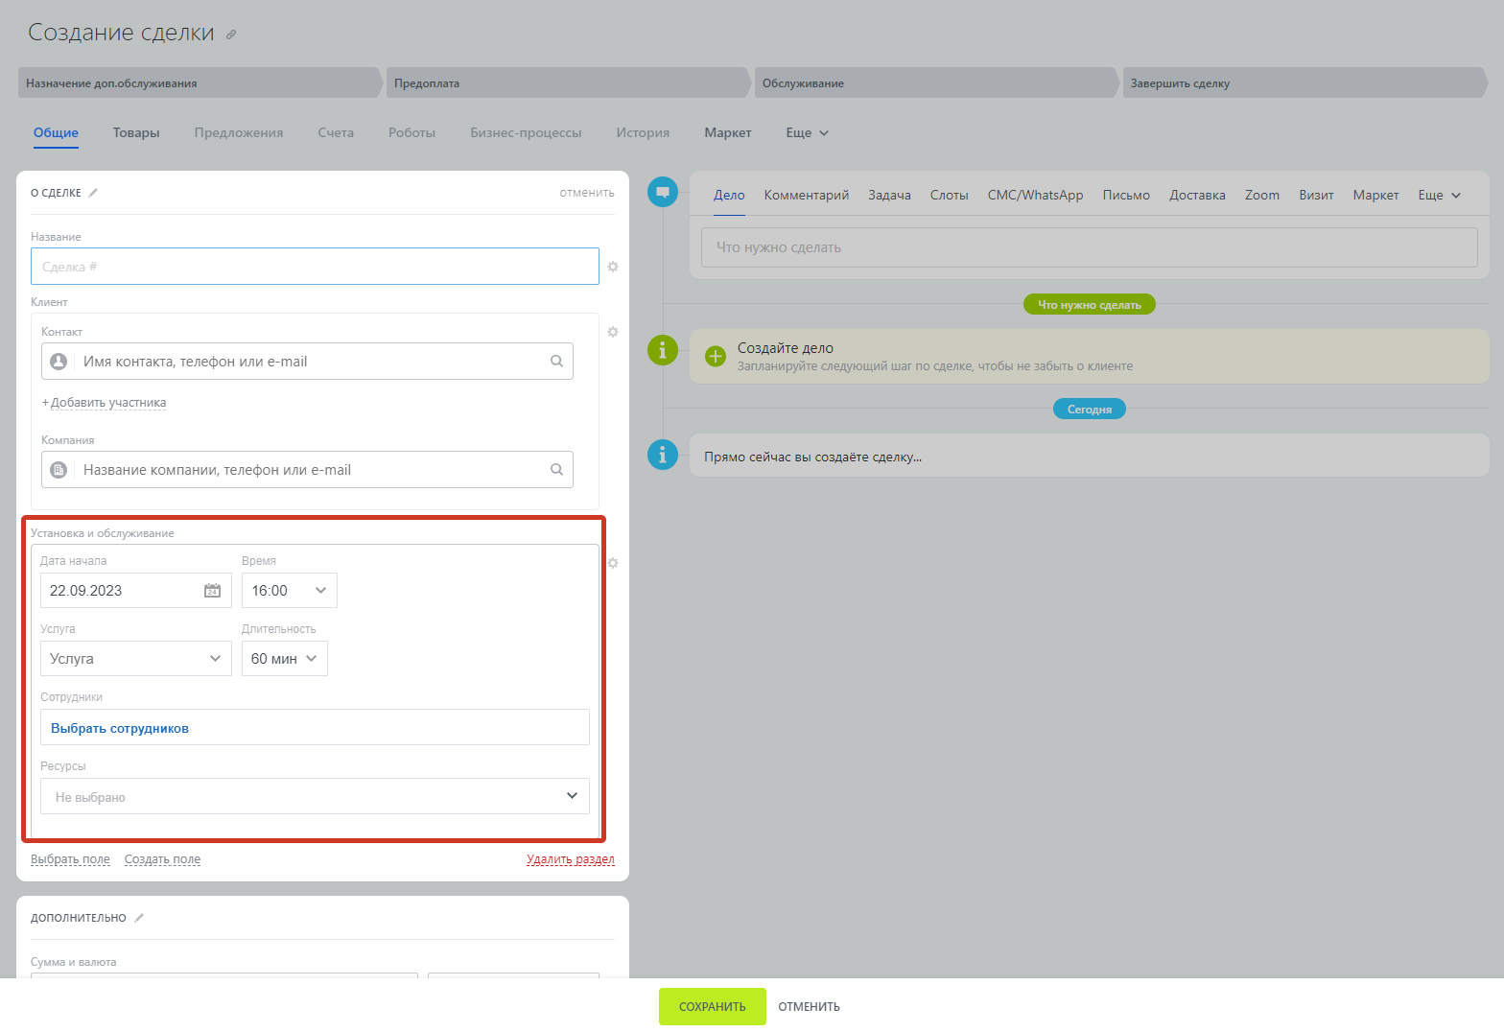1504x1032 pixels.
Task: Focus the Компания name input field
Action: point(307,470)
